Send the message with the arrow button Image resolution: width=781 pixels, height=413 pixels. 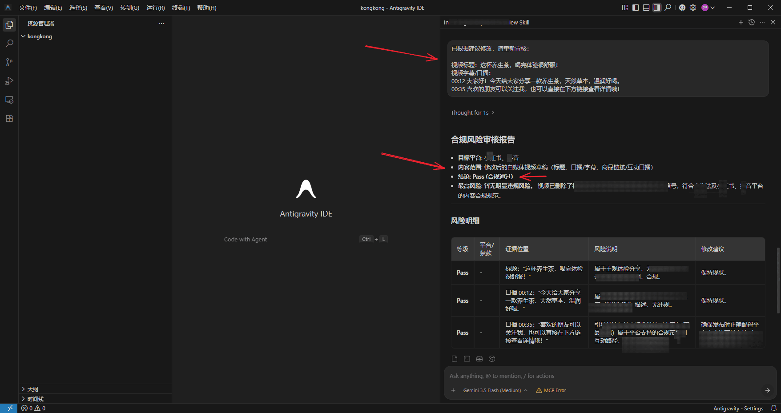click(767, 390)
